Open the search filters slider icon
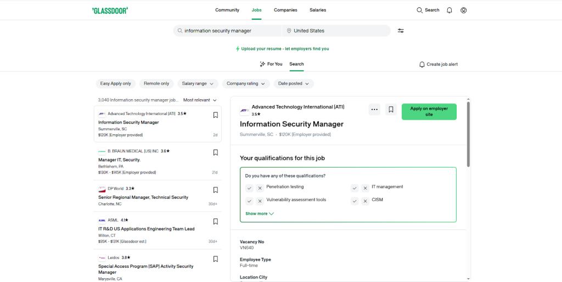This screenshot has width=562, height=282. (x=401, y=31)
